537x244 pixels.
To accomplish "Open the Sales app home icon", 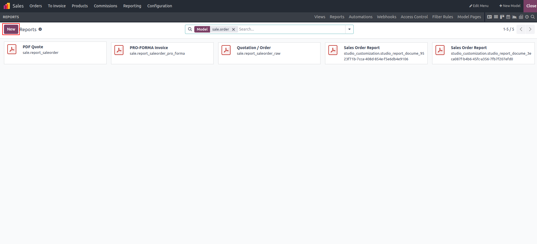I will [7, 6].
